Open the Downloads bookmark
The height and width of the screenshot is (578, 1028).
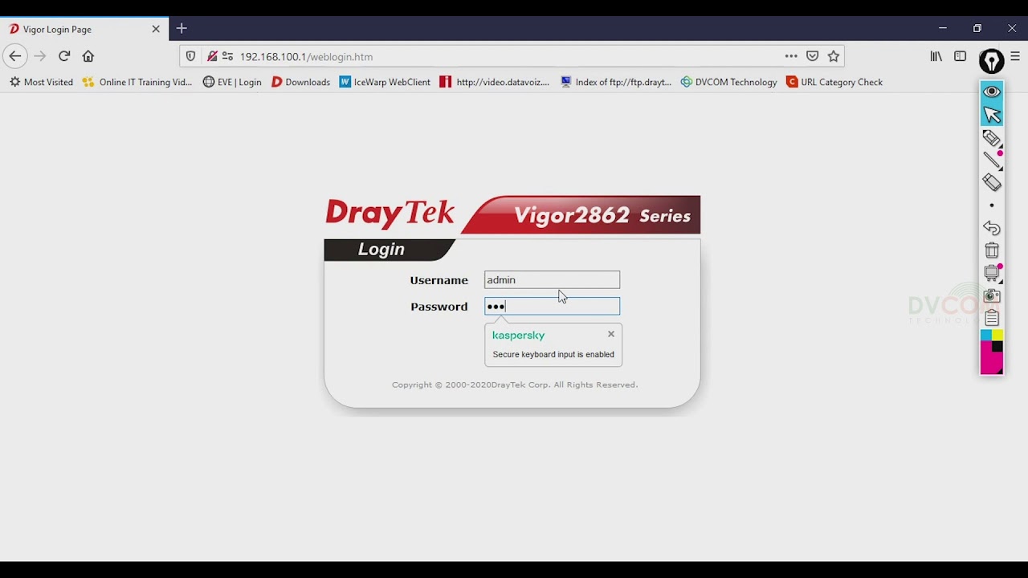[x=300, y=82]
